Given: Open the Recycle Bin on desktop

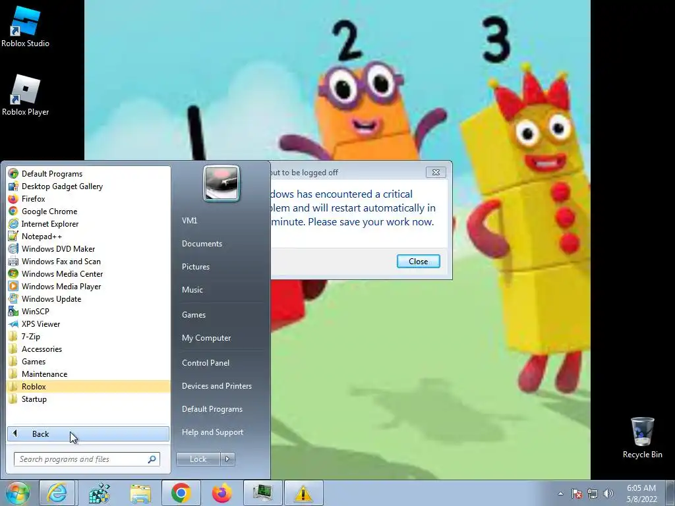Looking at the screenshot, I should coord(642,437).
